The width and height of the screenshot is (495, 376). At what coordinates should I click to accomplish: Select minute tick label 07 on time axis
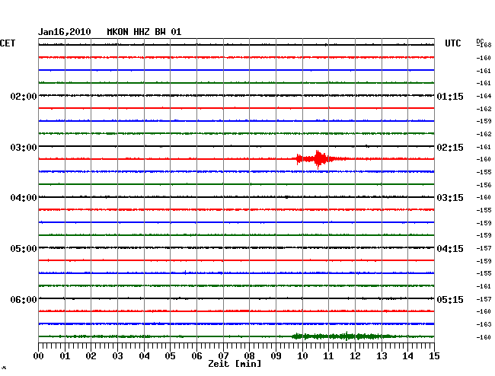223,355
